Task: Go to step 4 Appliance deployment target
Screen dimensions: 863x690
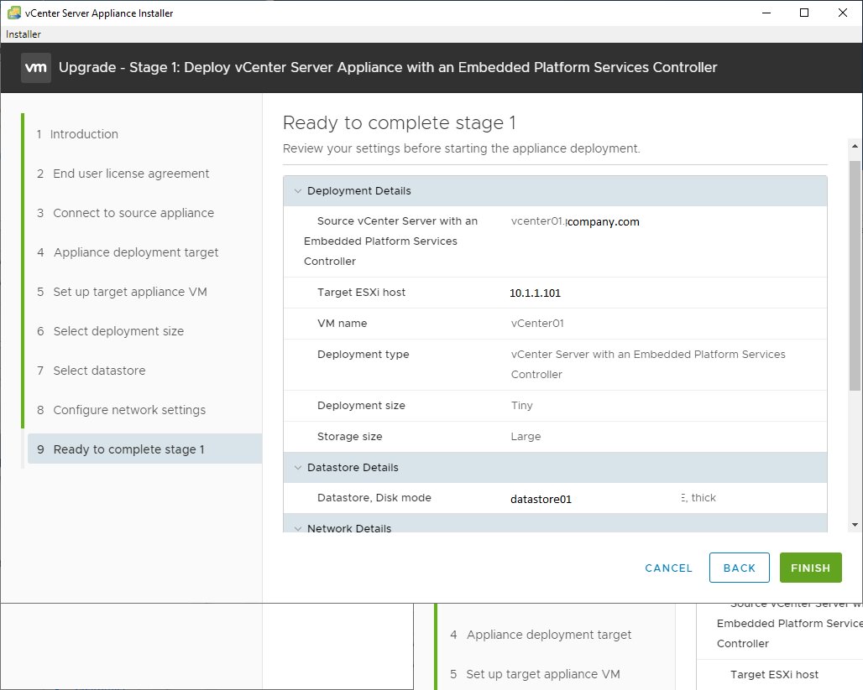Action: coord(128,252)
